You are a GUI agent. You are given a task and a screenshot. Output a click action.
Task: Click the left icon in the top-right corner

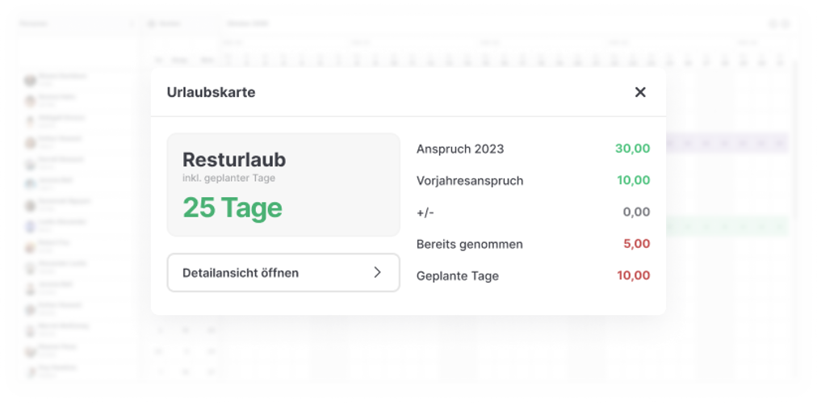point(773,24)
